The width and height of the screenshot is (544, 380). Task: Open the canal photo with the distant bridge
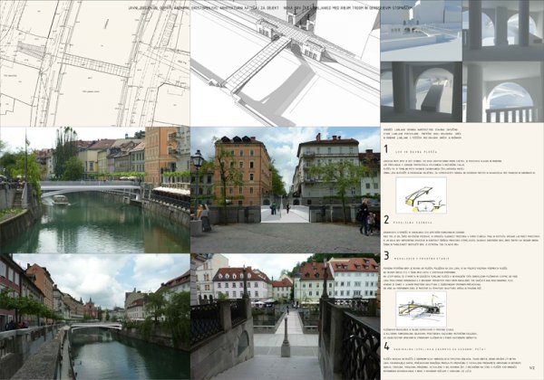click(95, 317)
